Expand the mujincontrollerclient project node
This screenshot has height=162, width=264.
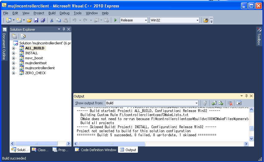pos(13,68)
